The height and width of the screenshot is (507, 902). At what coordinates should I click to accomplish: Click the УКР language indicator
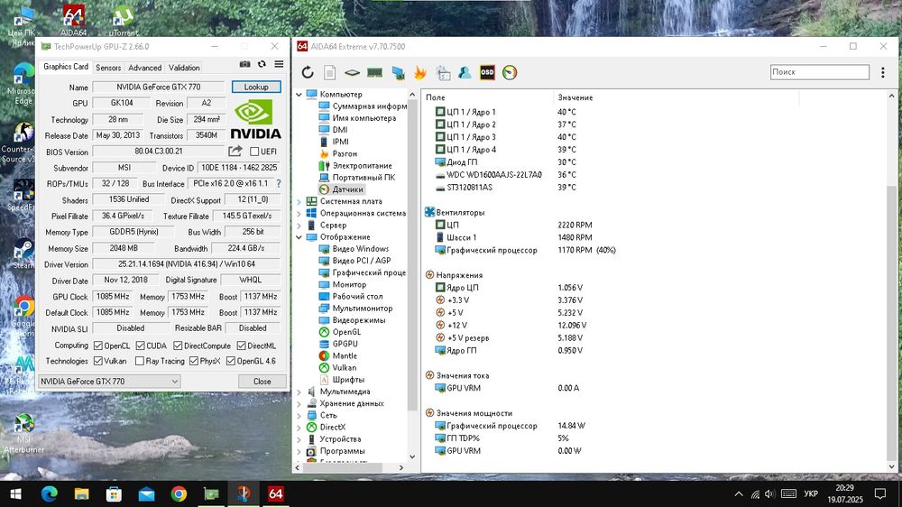tap(811, 493)
